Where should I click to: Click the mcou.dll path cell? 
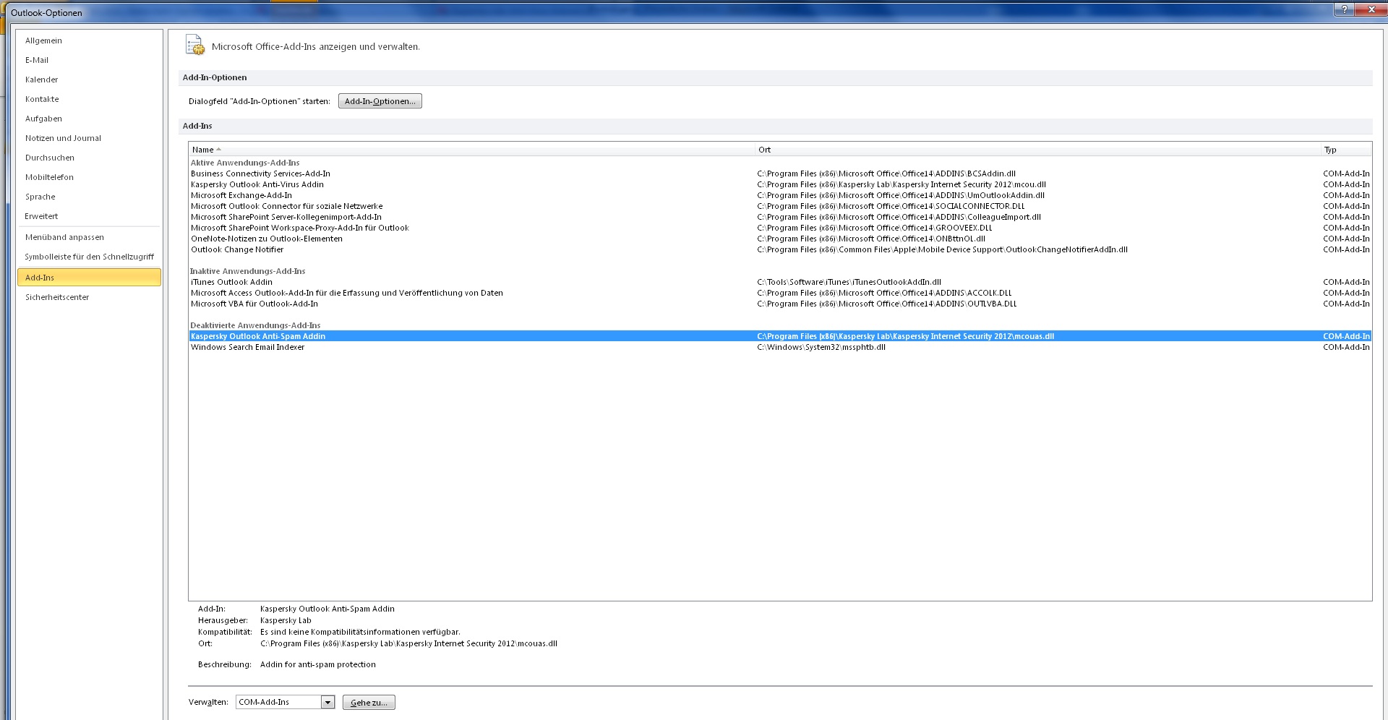tap(901, 184)
